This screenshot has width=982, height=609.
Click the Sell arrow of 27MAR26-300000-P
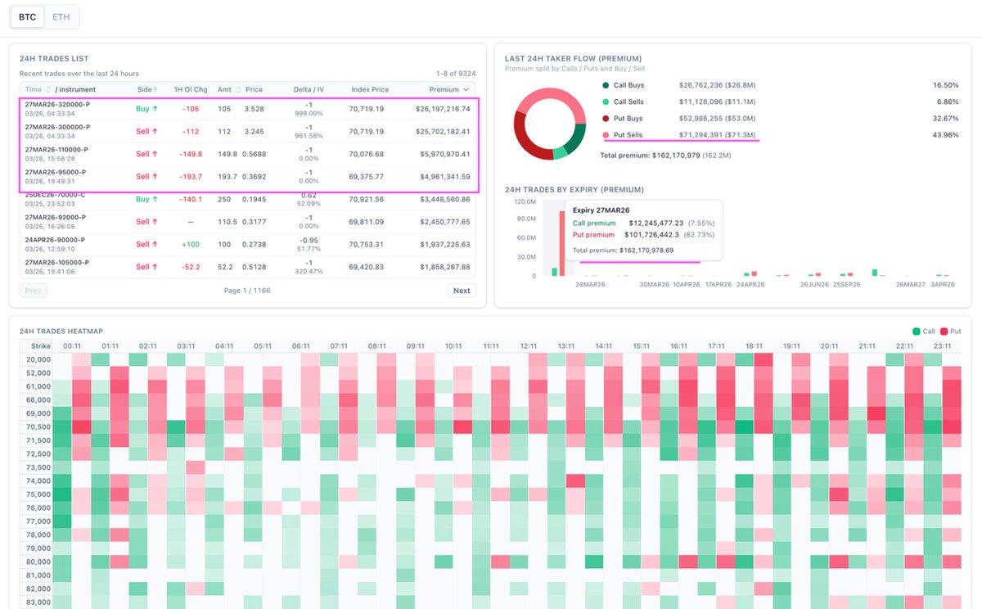pos(155,131)
